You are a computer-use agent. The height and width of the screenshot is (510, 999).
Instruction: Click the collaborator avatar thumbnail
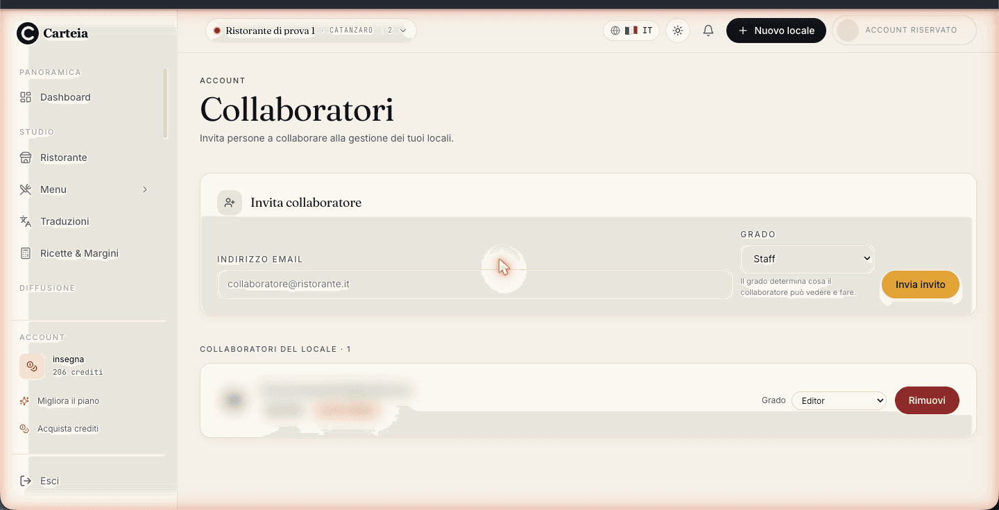[x=233, y=400]
